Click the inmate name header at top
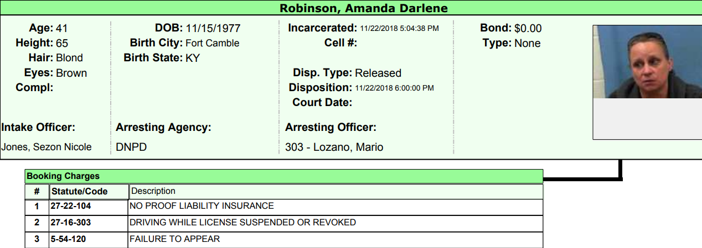Viewport: 702px width, 248px height. point(363,8)
